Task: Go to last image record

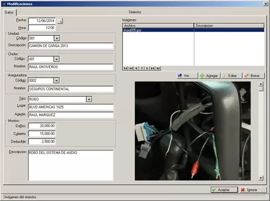Action: coord(158,68)
